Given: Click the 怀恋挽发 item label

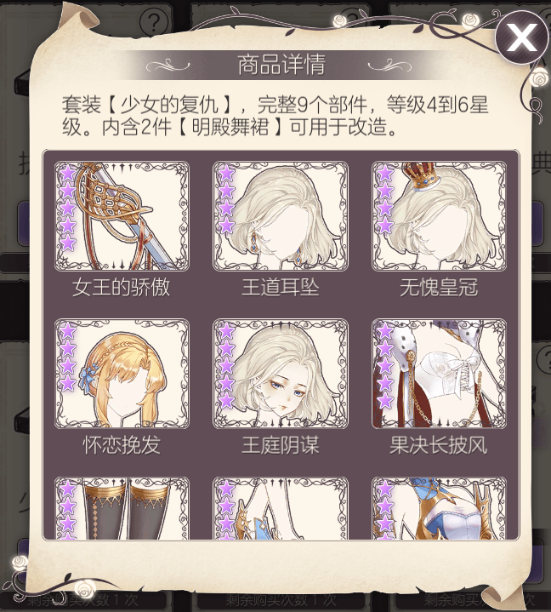Looking at the screenshot, I should pyautogui.click(x=122, y=445).
